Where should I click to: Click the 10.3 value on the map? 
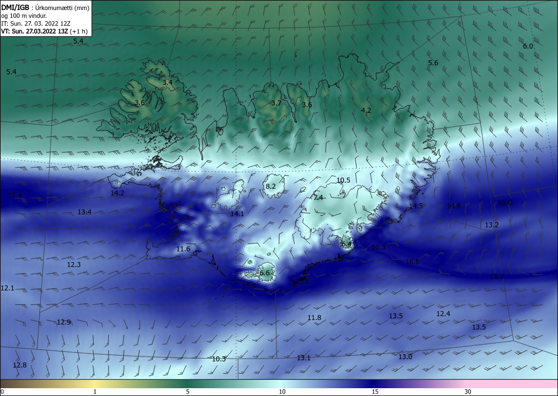(x=219, y=359)
